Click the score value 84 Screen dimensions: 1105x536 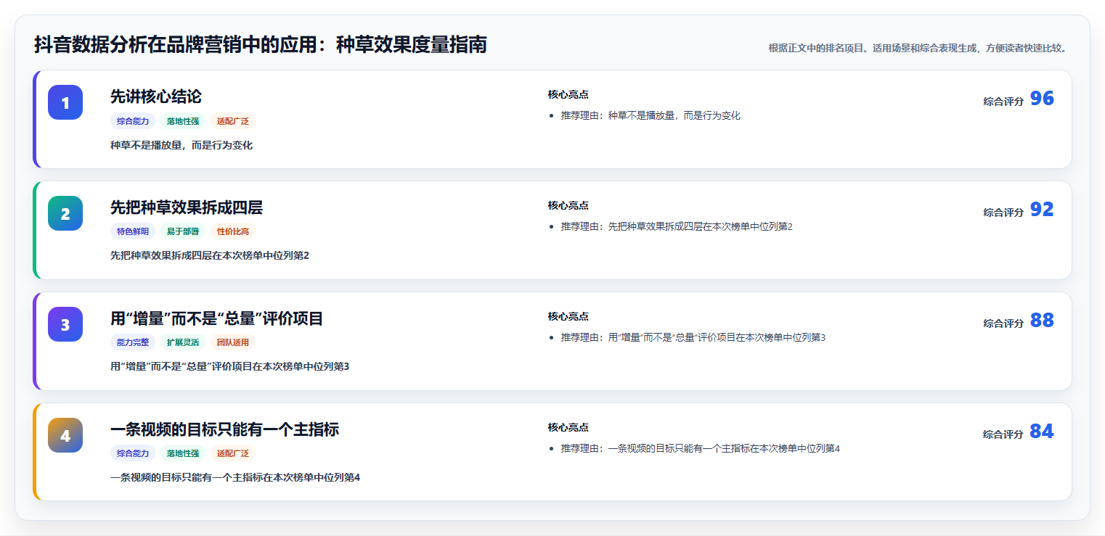pyautogui.click(x=1042, y=432)
